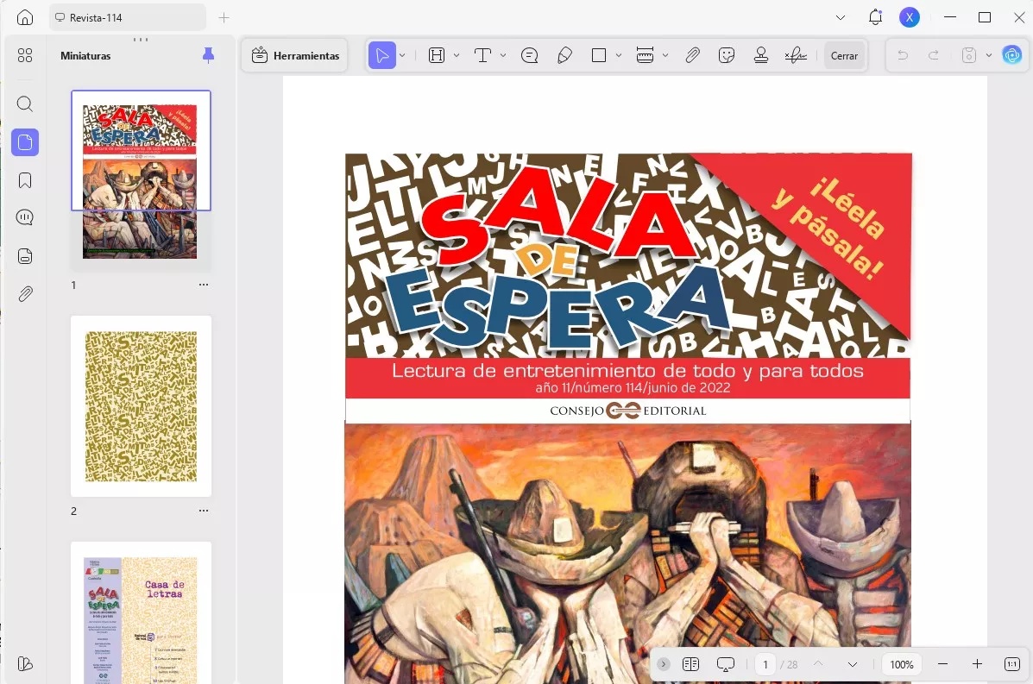This screenshot has height=684, width=1033.
Task: Expand the pointer tool dropdown arrow
Action: [402, 56]
